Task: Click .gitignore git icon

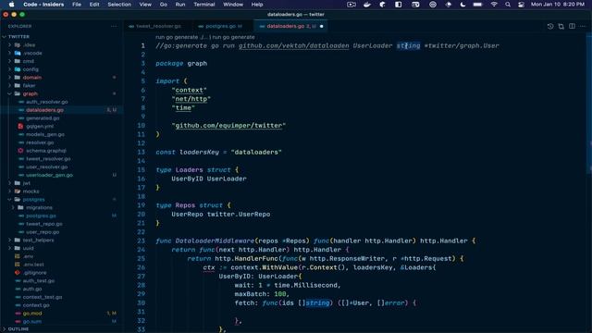Action: (x=18, y=273)
